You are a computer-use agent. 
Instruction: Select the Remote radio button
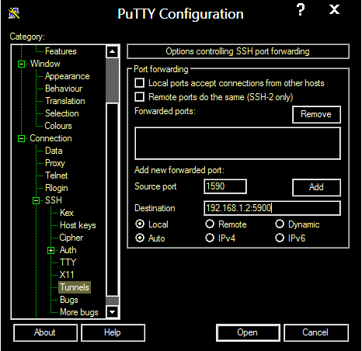pyautogui.click(x=210, y=224)
